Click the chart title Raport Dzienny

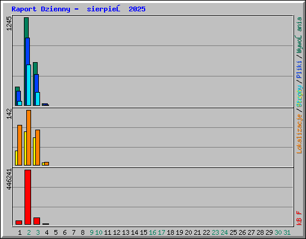tap(41, 9)
